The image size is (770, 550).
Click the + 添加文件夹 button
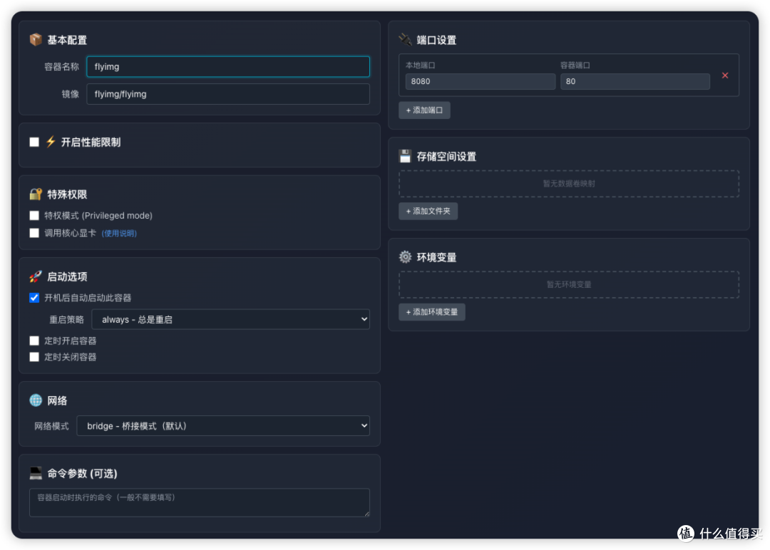pos(428,211)
